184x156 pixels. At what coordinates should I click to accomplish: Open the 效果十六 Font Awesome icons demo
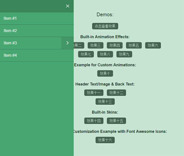tap(105, 140)
